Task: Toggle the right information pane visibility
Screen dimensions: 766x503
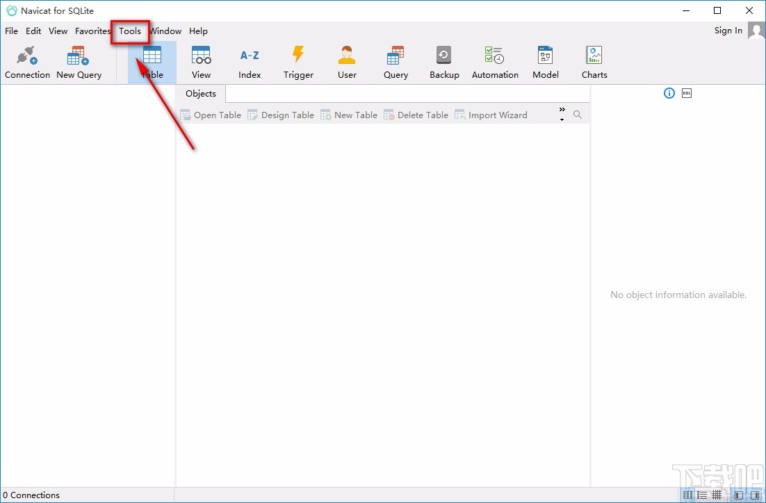Action: click(x=754, y=495)
